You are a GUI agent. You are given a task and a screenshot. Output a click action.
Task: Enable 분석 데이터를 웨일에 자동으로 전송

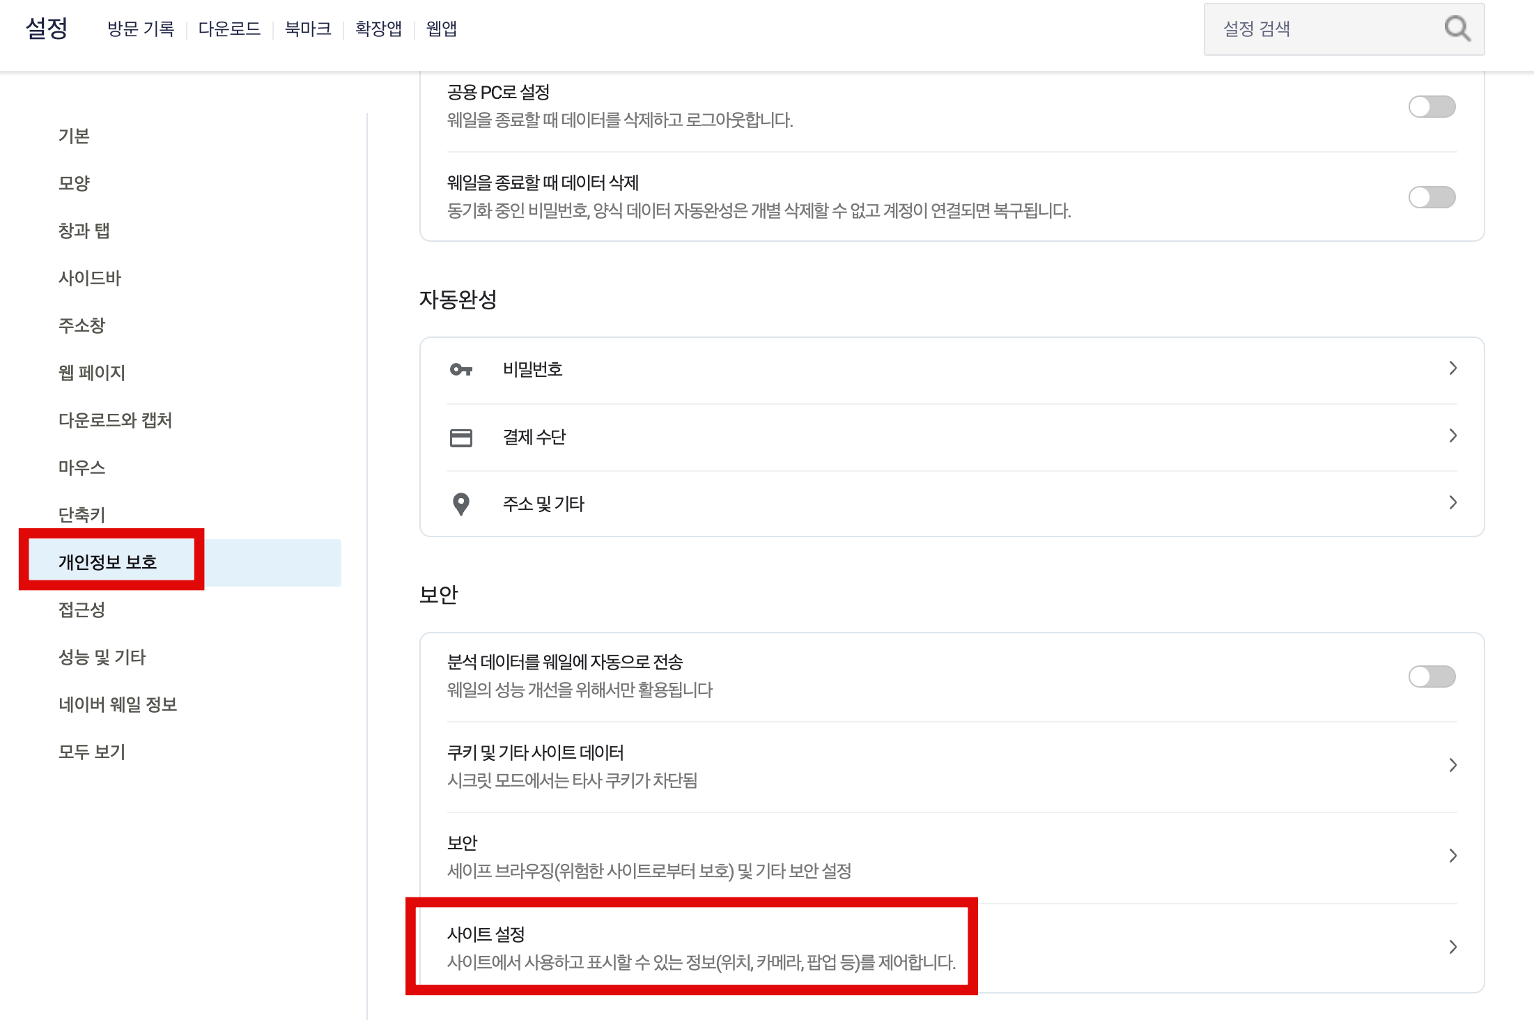click(x=1432, y=677)
